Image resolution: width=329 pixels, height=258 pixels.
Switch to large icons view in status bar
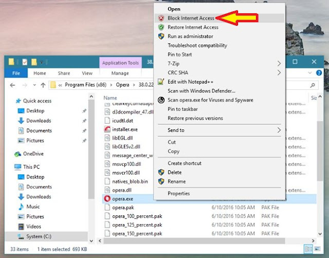pos(317,249)
